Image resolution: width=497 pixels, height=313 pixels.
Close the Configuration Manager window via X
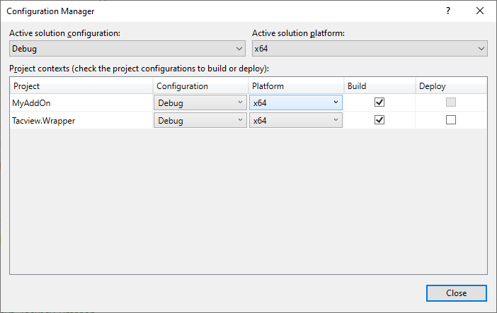pyautogui.click(x=481, y=11)
